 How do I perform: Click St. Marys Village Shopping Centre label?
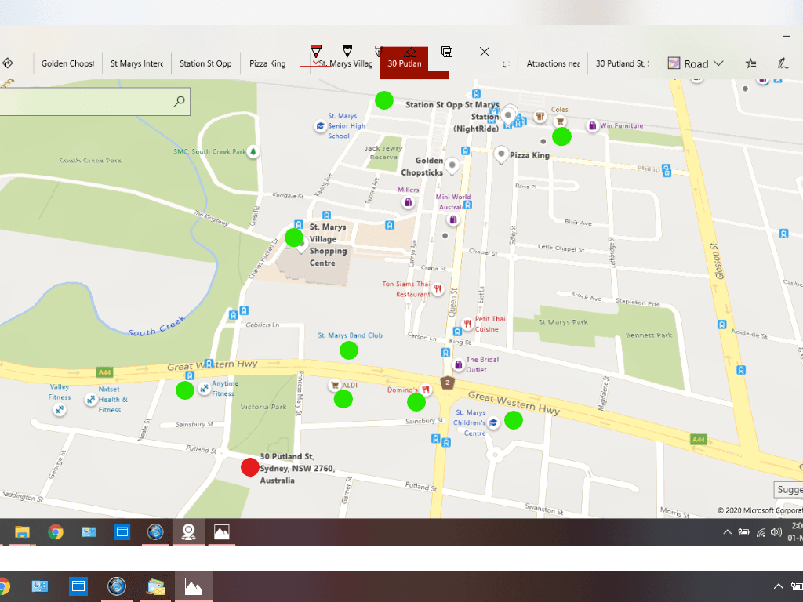coord(328,245)
